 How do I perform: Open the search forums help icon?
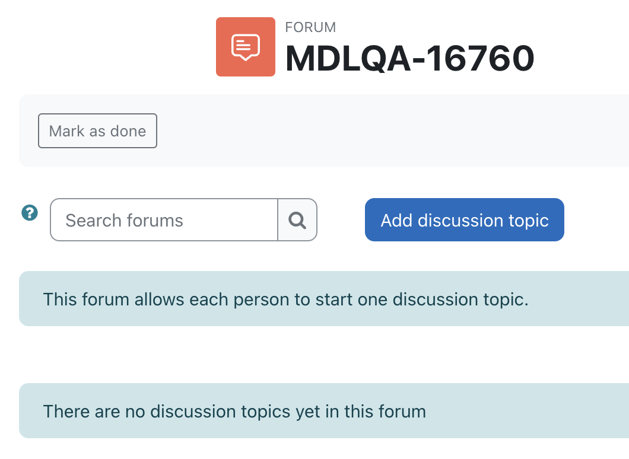[x=30, y=212]
